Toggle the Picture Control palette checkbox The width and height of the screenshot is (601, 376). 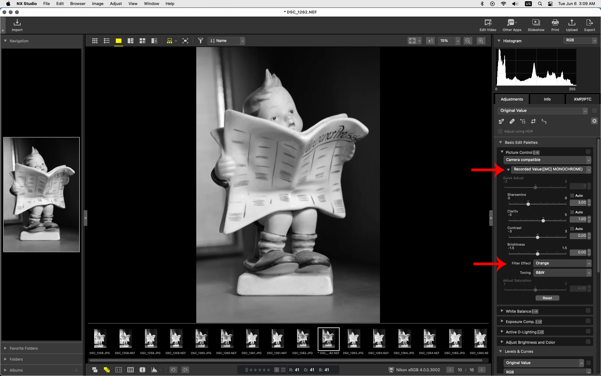coord(588,152)
